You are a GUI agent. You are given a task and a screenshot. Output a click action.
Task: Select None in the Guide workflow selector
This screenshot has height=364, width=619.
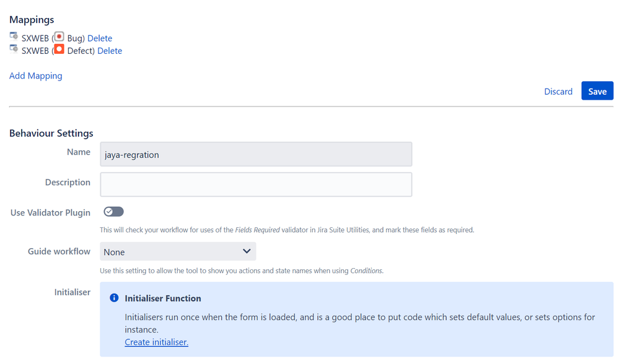pyautogui.click(x=178, y=251)
